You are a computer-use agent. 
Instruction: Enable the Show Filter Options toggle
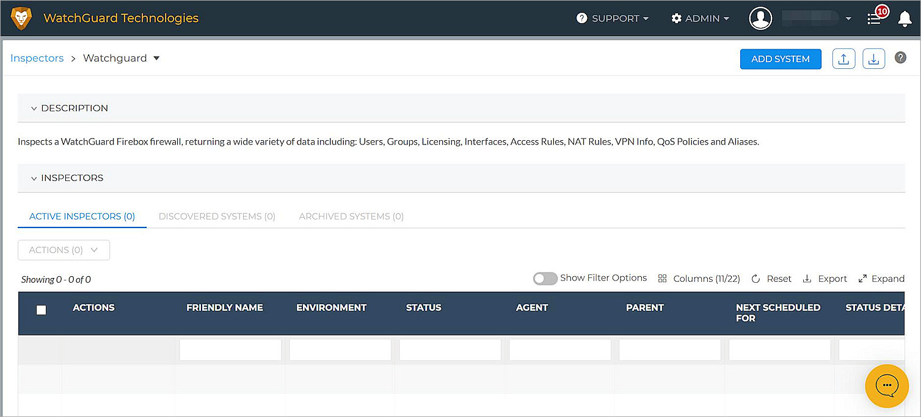[545, 279]
